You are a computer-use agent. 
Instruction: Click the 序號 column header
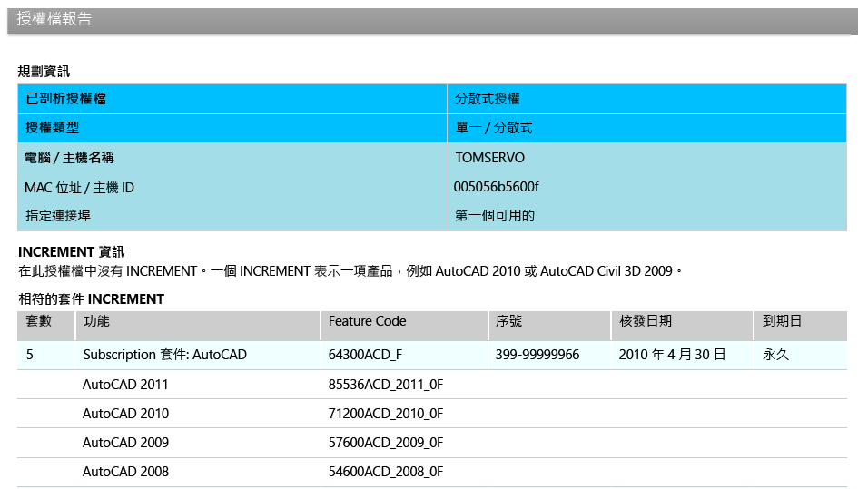[549, 326]
